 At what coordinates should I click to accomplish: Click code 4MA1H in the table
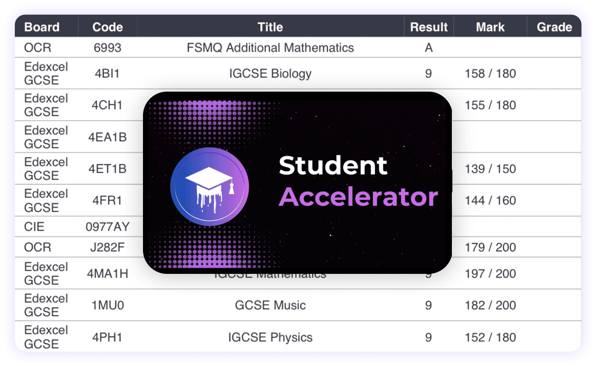pos(108,274)
